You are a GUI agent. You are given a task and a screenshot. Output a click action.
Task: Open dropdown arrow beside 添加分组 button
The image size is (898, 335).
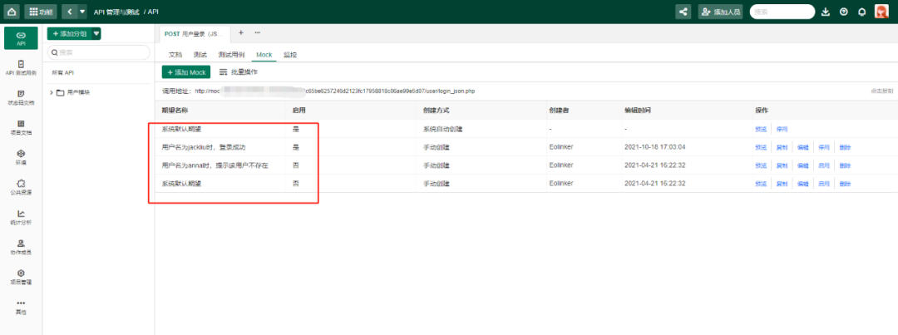click(x=96, y=33)
